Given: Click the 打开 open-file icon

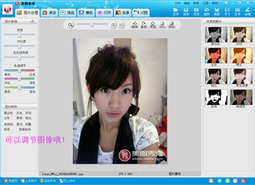Looking at the screenshot, I should (x=176, y=12).
